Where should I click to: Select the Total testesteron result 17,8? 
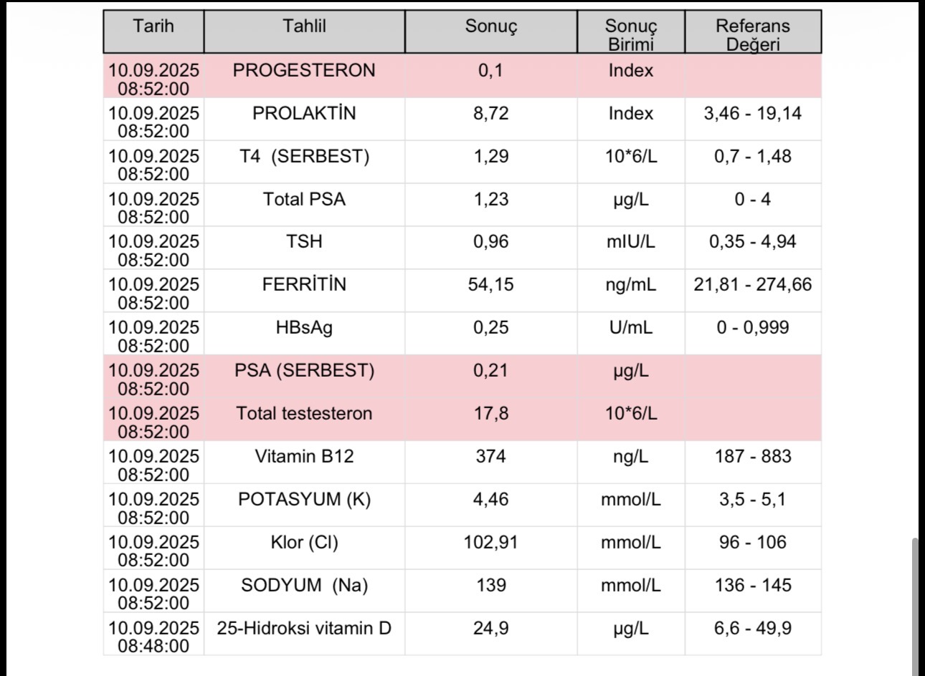tap(490, 413)
